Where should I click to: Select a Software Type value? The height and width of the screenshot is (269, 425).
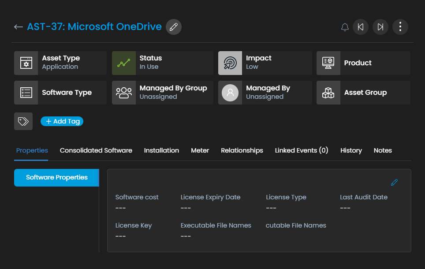coord(60,93)
